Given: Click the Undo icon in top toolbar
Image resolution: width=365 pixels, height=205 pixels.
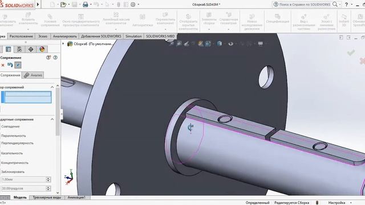Looking at the screenshot, I should tap(96, 5).
